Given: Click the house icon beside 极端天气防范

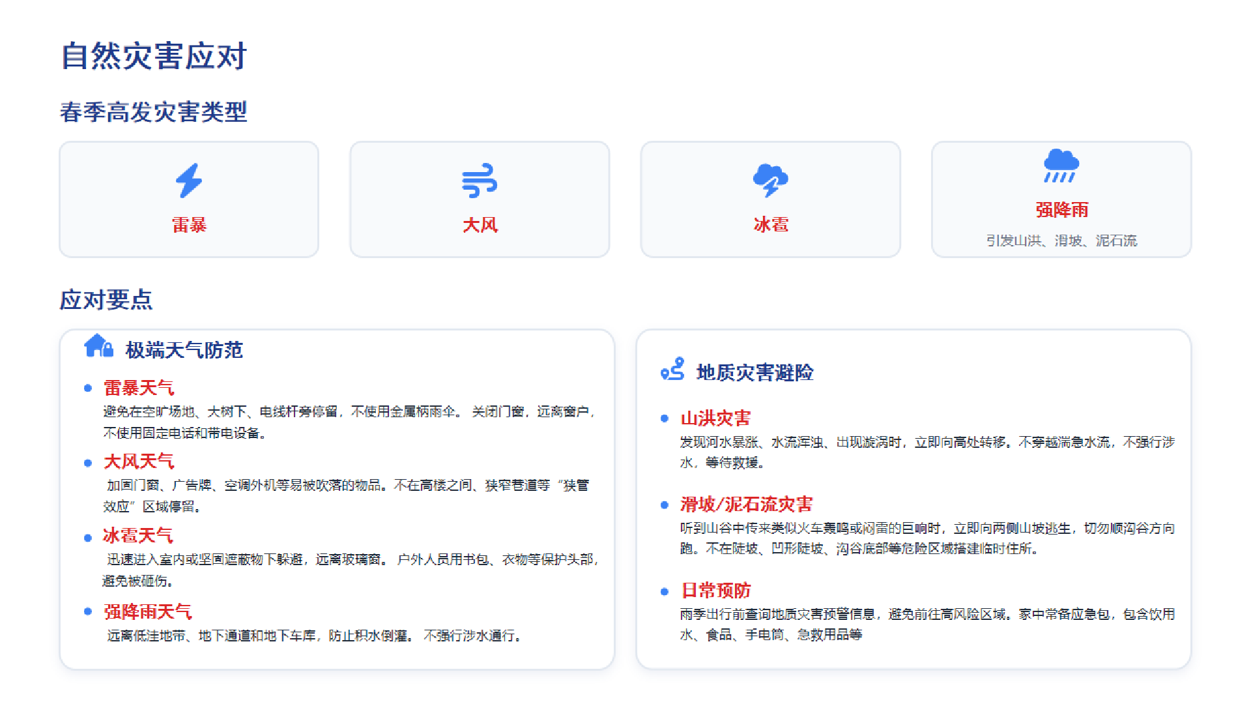Looking at the screenshot, I should [x=98, y=346].
